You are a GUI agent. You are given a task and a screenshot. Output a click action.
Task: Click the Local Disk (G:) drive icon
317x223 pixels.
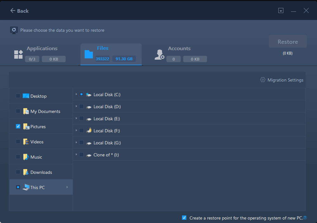89,143
